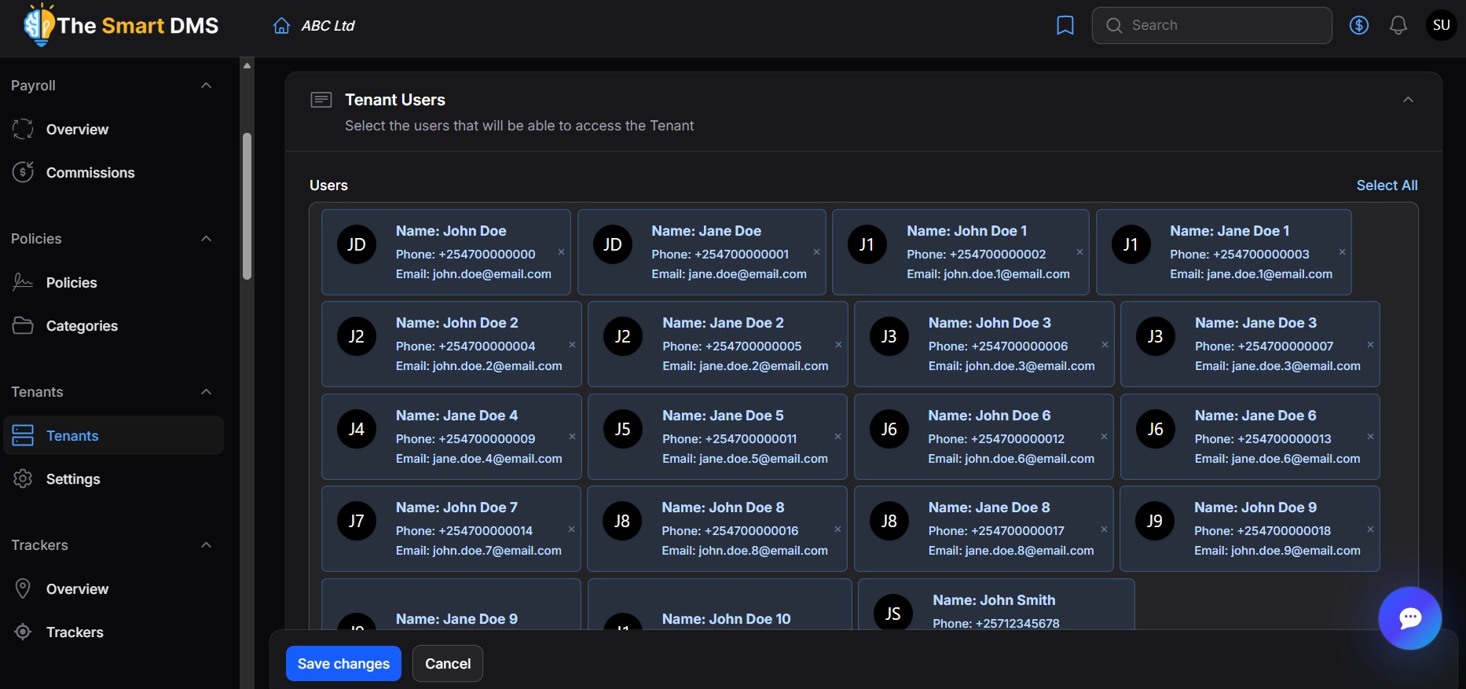Click the Save changes button

point(343,663)
